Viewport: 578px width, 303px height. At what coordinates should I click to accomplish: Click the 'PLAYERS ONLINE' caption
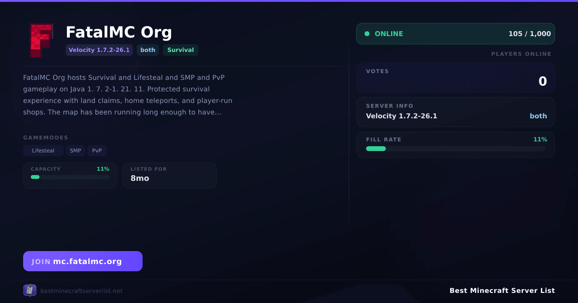[x=522, y=54]
